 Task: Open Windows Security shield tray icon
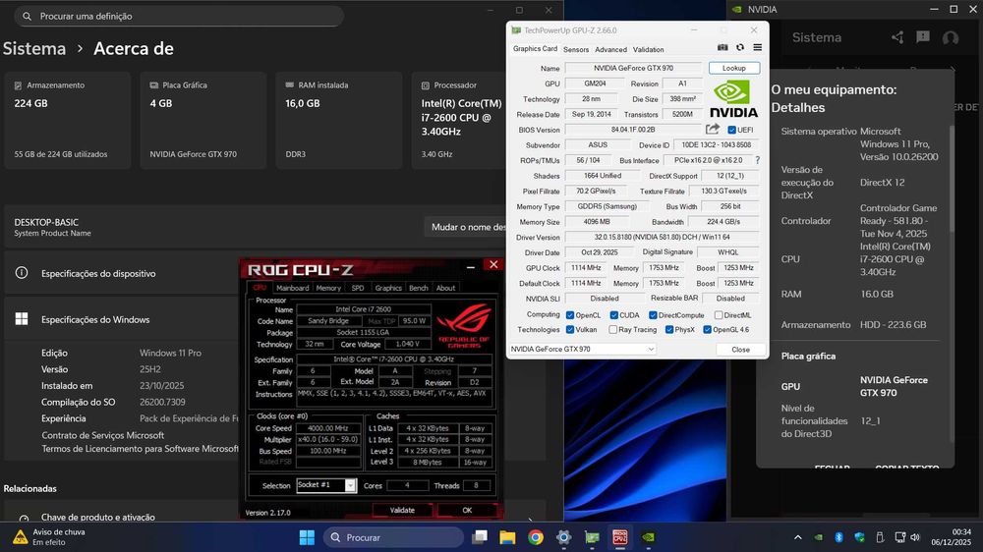click(859, 537)
